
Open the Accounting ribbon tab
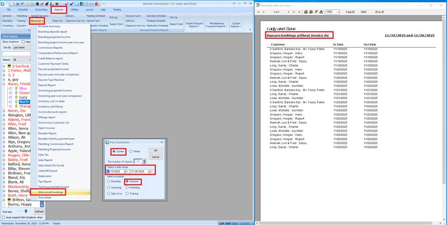coord(41,9)
